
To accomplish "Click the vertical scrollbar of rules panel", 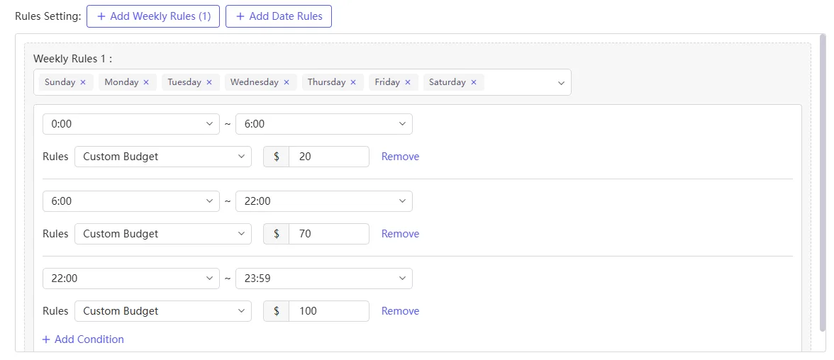I will [823, 183].
